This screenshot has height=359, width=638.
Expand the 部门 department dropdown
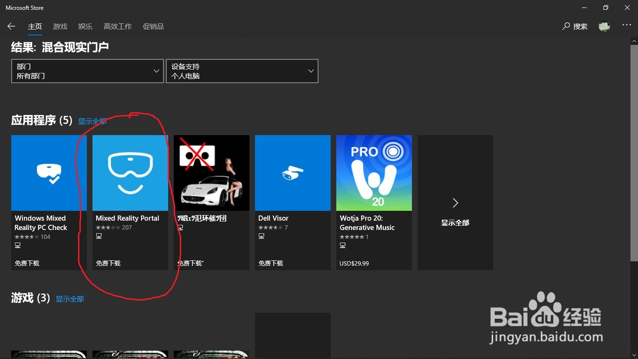click(87, 71)
